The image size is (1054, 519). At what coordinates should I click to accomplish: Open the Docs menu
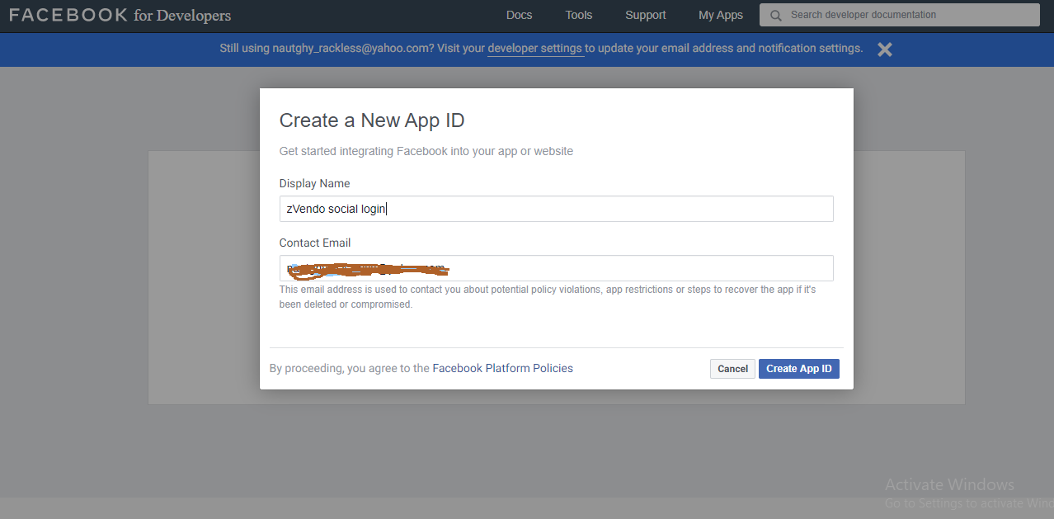[x=519, y=15]
